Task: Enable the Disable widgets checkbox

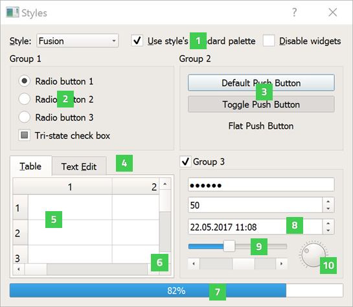Action: [269, 41]
